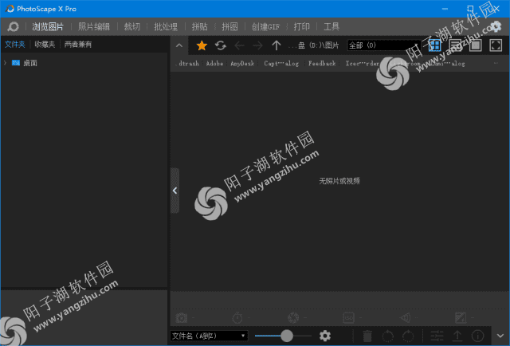Click the trash delete icon

click(367, 336)
